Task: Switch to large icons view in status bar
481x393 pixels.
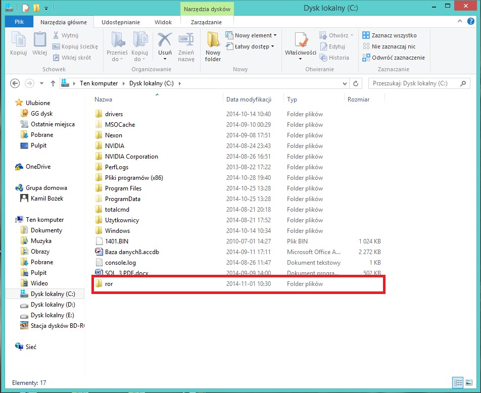Action: coord(469,382)
